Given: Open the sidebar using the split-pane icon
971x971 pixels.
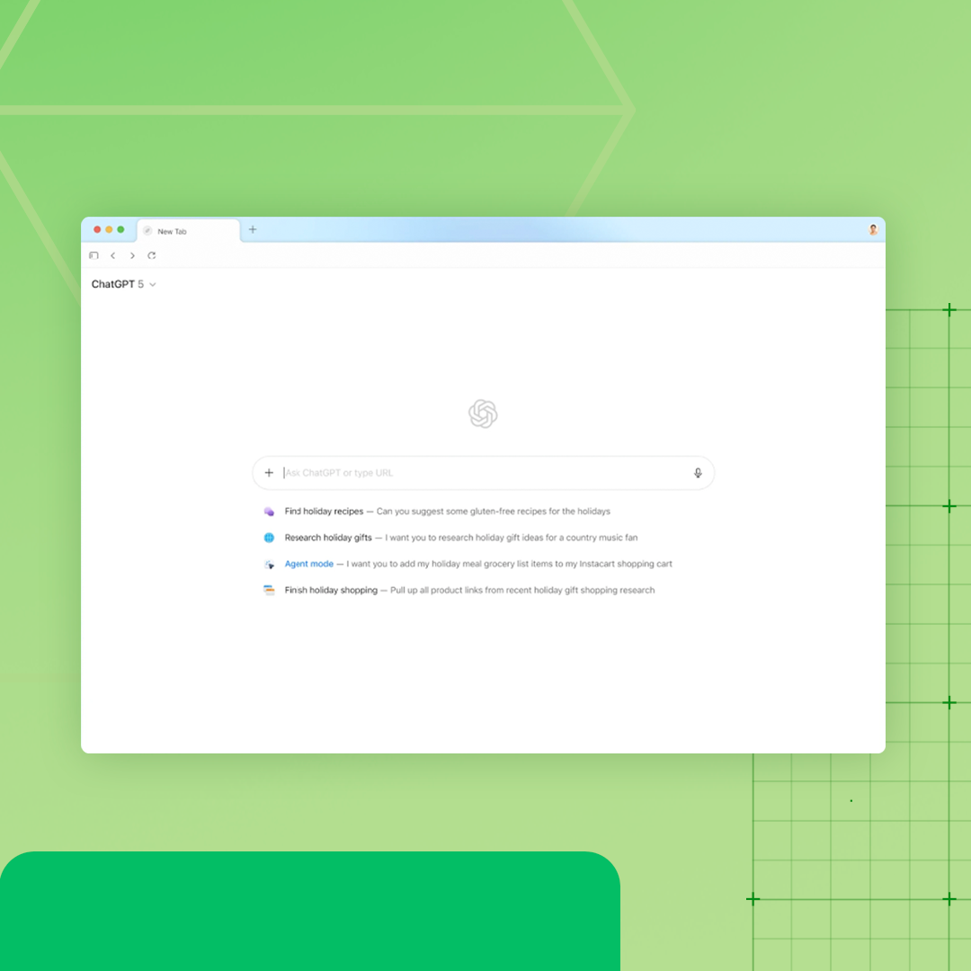Looking at the screenshot, I should point(94,255).
